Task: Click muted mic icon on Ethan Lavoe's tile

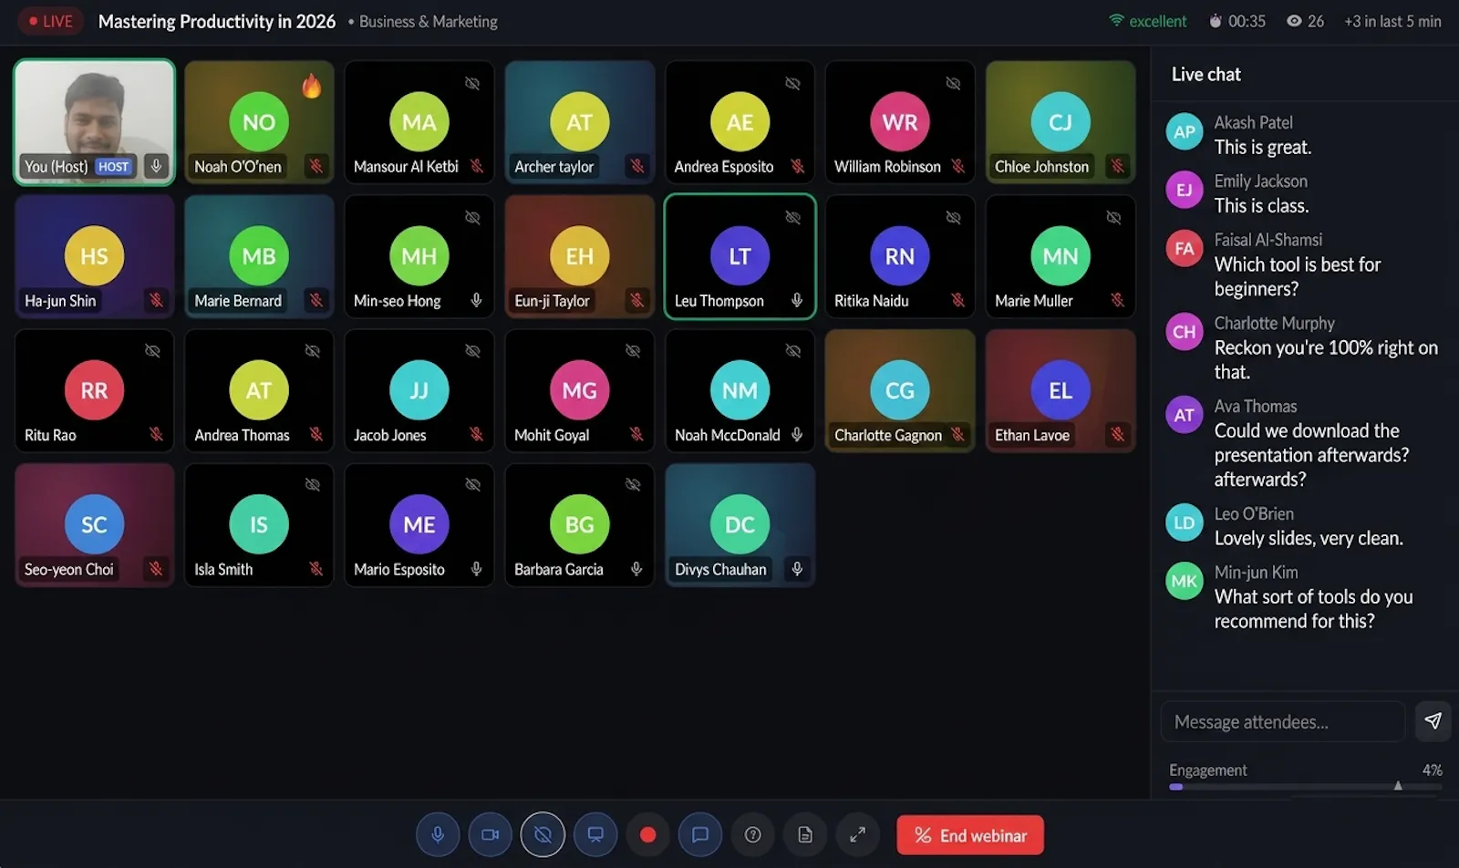Action: 1117,434
